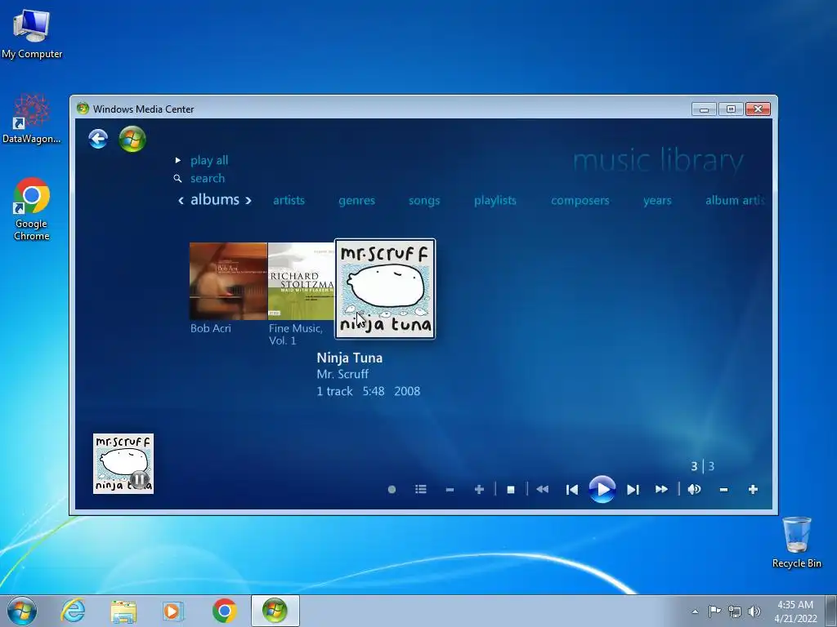Viewport: 837px width, 627px height.
Task: Click right chevron after albums
Action: click(248, 201)
